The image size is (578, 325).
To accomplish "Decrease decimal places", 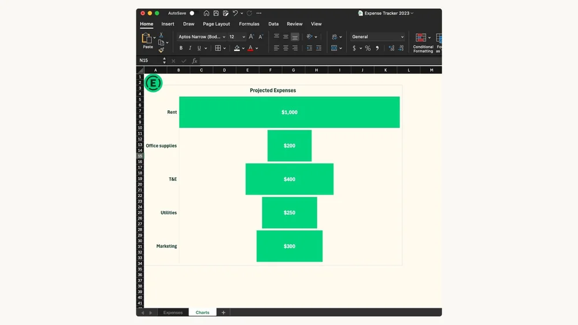I will coord(401,48).
